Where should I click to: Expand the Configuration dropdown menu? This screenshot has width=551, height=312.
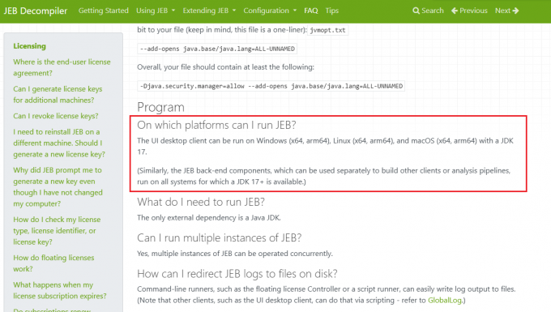pos(270,11)
